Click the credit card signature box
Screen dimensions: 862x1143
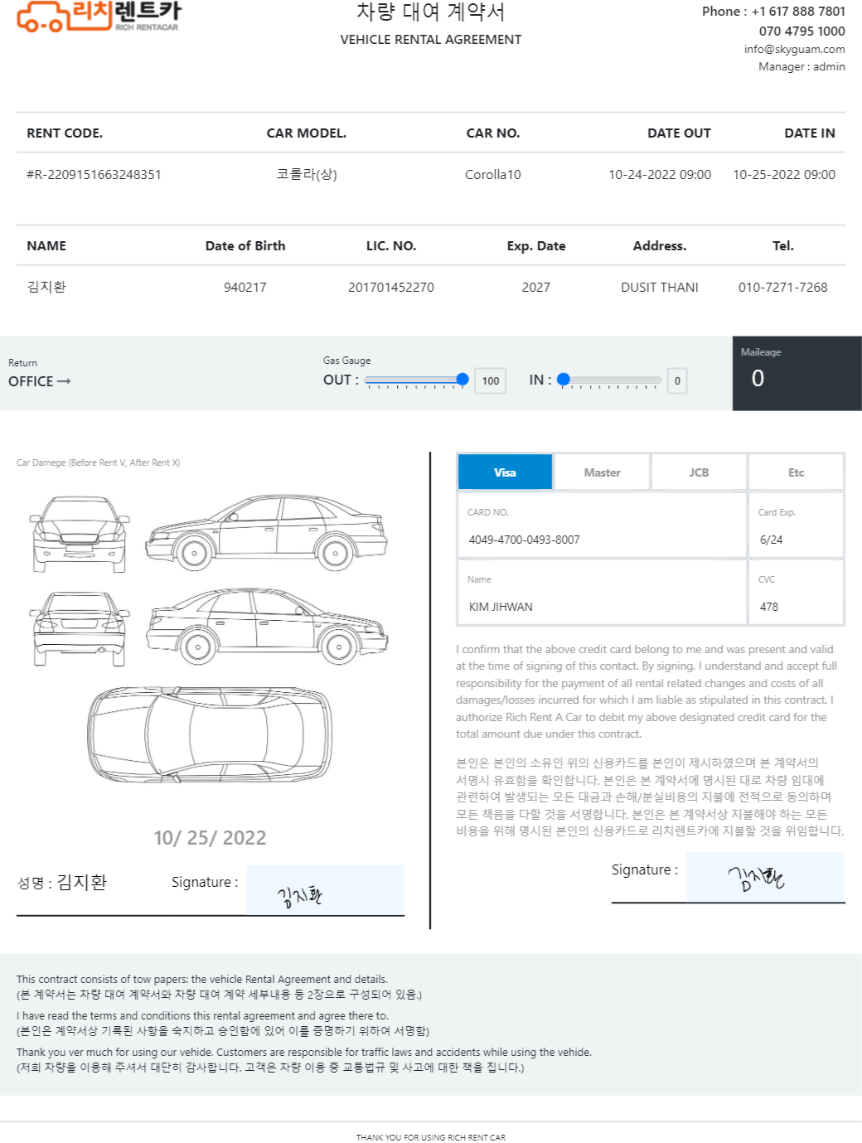(x=765, y=877)
